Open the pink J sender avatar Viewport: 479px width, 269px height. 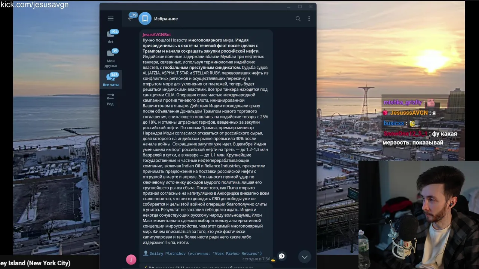tap(131, 260)
